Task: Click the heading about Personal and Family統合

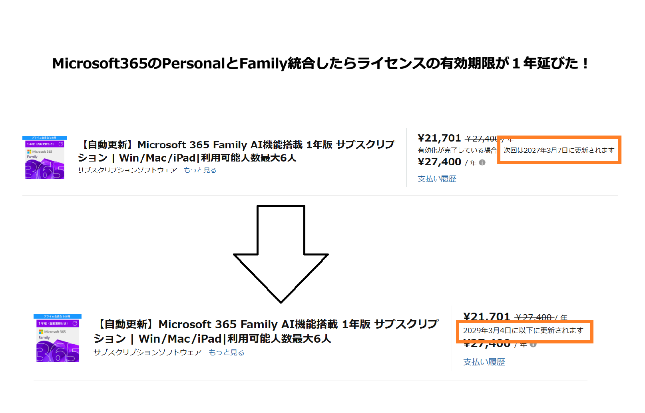Action: coord(321,63)
